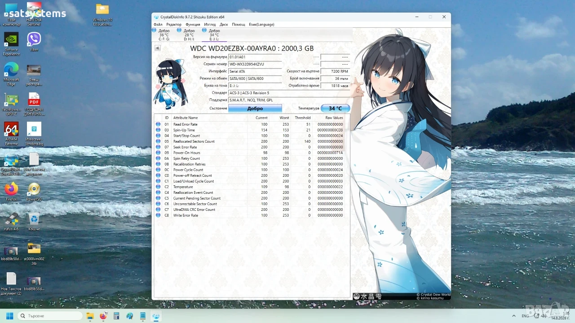Open Нов Текстов документ (2) file icon
The height and width of the screenshot is (323, 575).
(11, 284)
